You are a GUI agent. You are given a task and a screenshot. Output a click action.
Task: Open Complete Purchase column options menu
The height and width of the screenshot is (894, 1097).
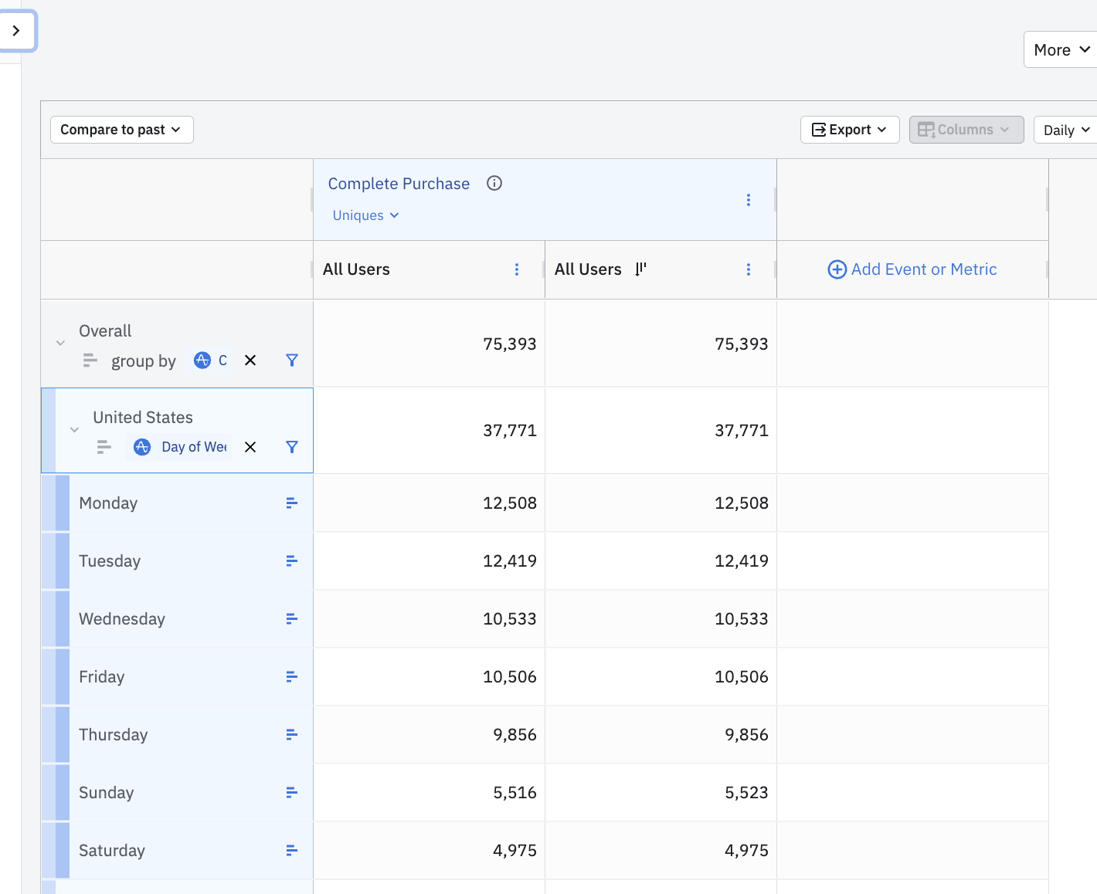point(748,200)
